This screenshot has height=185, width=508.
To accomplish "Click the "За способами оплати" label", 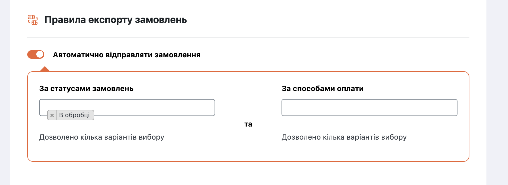I will (322, 89).
